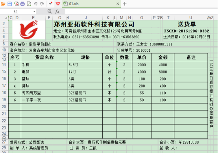
Task: Open the zoom magnifier beside fx
Action: [x=50, y=11]
